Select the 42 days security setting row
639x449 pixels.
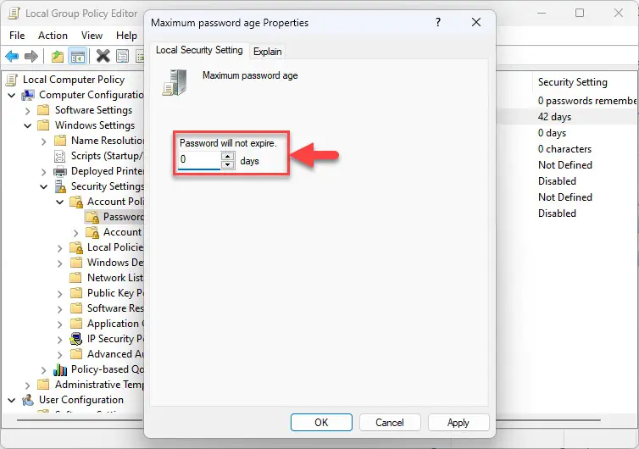[554, 117]
